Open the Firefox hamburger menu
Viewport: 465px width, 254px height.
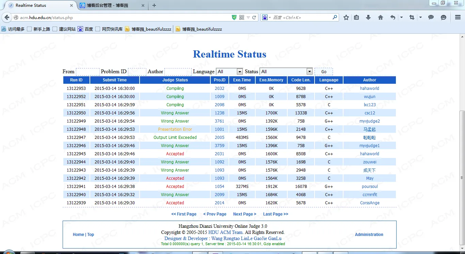(458, 17)
